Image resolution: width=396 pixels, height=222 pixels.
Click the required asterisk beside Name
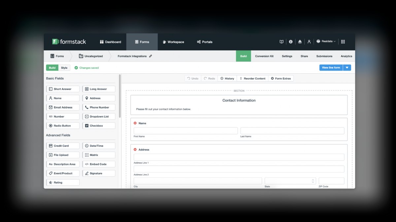(135, 123)
